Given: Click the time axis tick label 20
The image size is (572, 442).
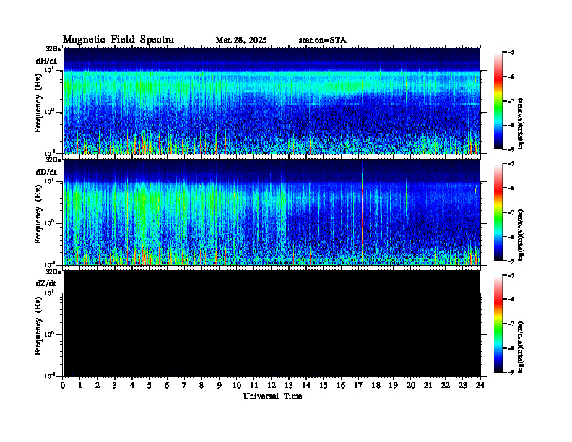Looking at the screenshot, I should (x=411, y=385).
